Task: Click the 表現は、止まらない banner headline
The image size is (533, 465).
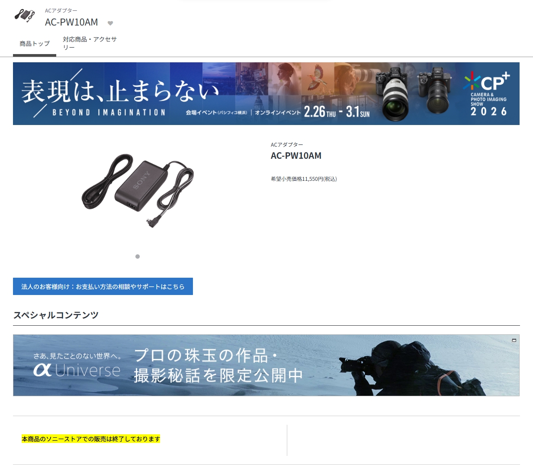Action: pos(120,91)
